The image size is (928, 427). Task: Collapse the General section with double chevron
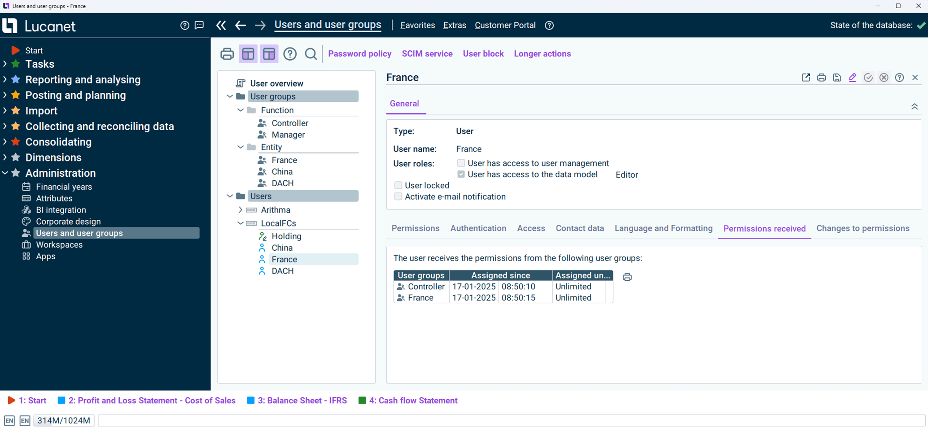click(x=915, y=107)
